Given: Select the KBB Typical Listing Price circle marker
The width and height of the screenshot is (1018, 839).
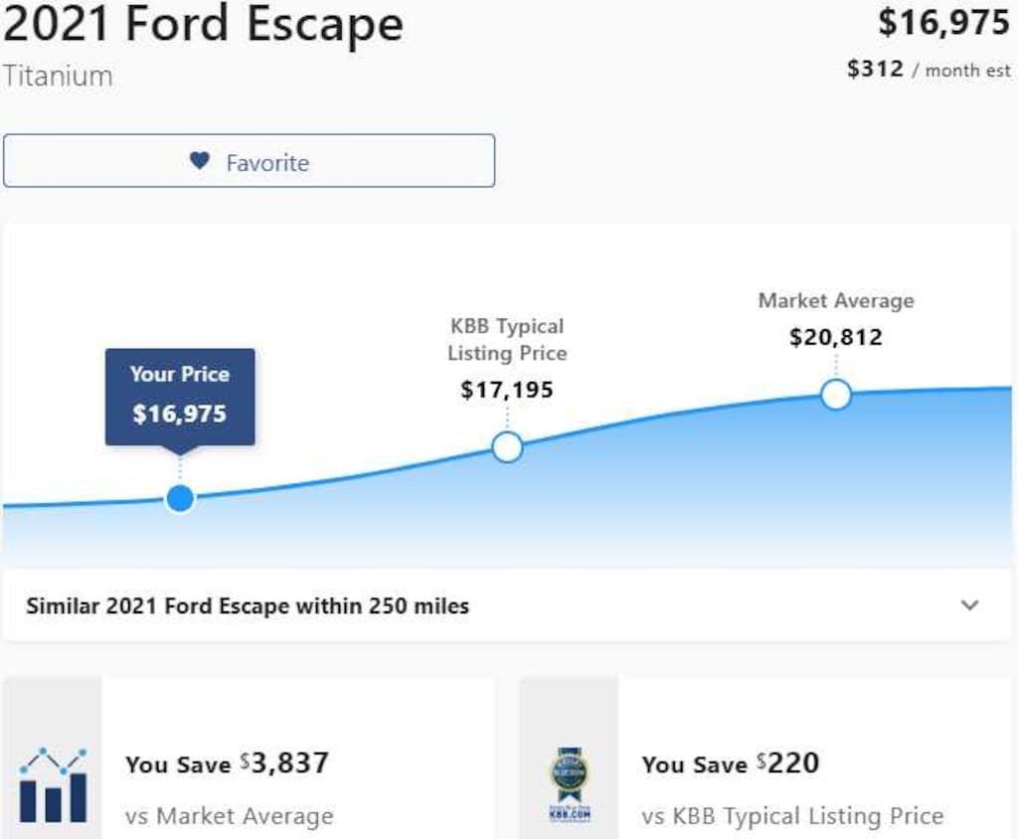Looking at the screenshot, I should 507,447.
